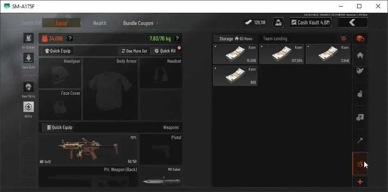
Task: Select the empty Headgear slot
Action: [60, 73]
